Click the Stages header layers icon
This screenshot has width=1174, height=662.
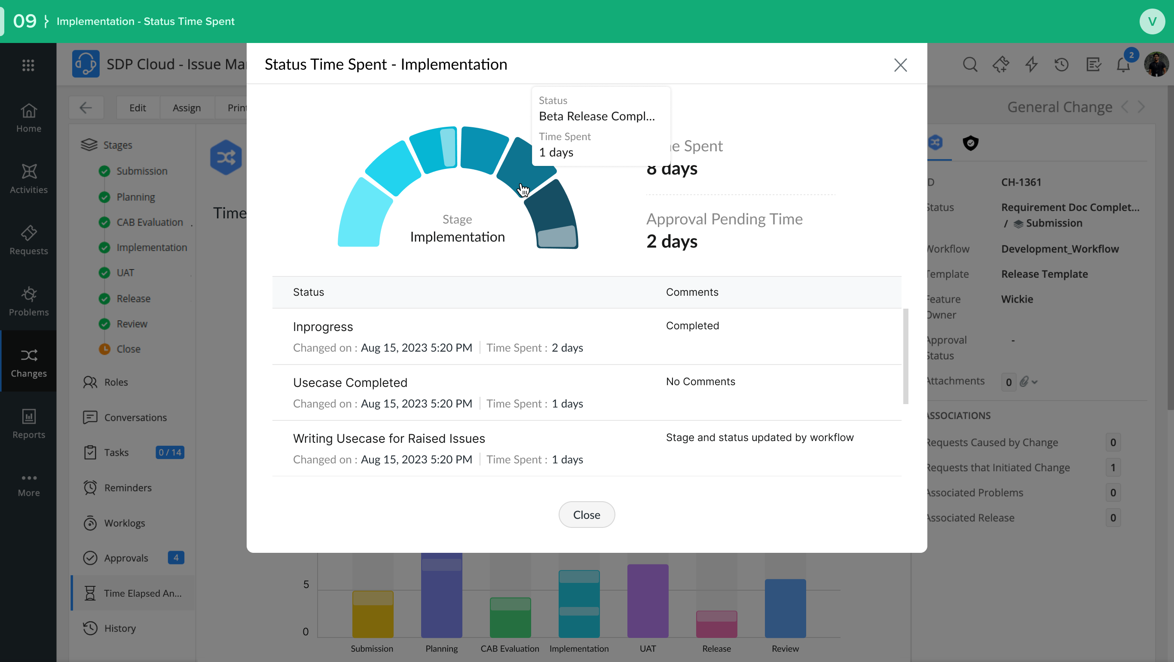tap(89, 144)
